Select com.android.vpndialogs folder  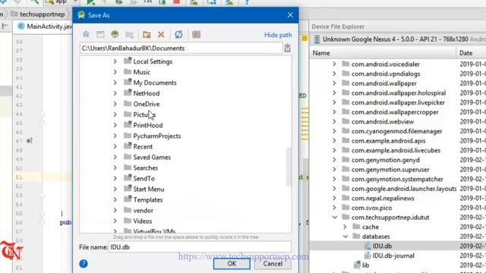click(386, 74)
